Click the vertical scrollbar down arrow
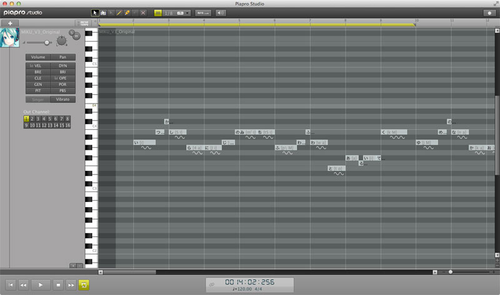 [497, 255]
